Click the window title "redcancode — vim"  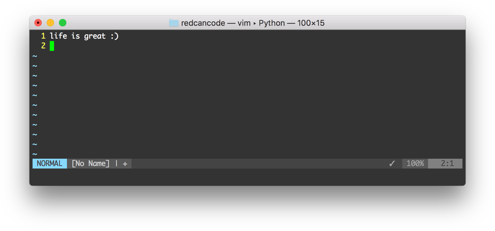216,23
